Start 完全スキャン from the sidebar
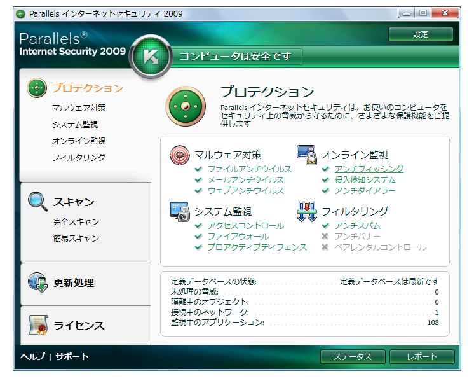Screen dimensions: 474x390 (x=76, y=222)
